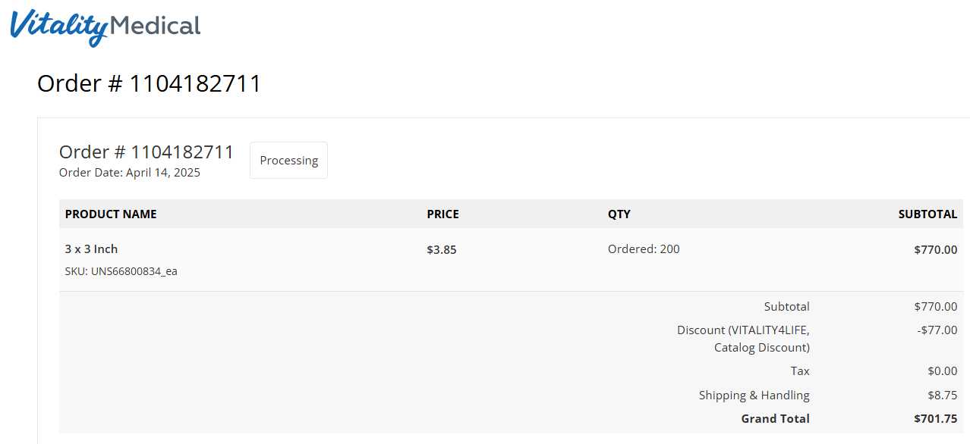Screen dimensions: 970x444
Task: Click the $770.00 line item subtotal
Action: click(935, 249)
